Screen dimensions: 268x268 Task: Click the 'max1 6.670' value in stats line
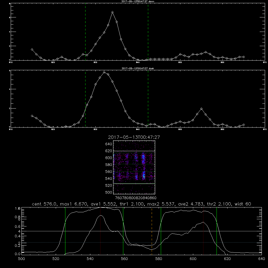[73, 204]
